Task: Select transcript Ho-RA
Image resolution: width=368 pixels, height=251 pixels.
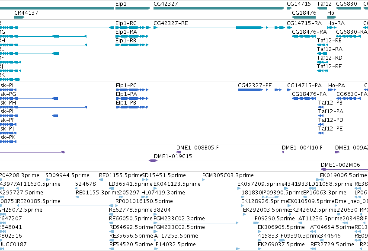Action: 332,28
